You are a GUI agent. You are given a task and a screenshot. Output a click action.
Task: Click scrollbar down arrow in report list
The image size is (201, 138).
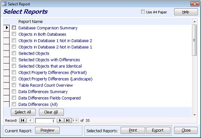click(x=195, y=115)
